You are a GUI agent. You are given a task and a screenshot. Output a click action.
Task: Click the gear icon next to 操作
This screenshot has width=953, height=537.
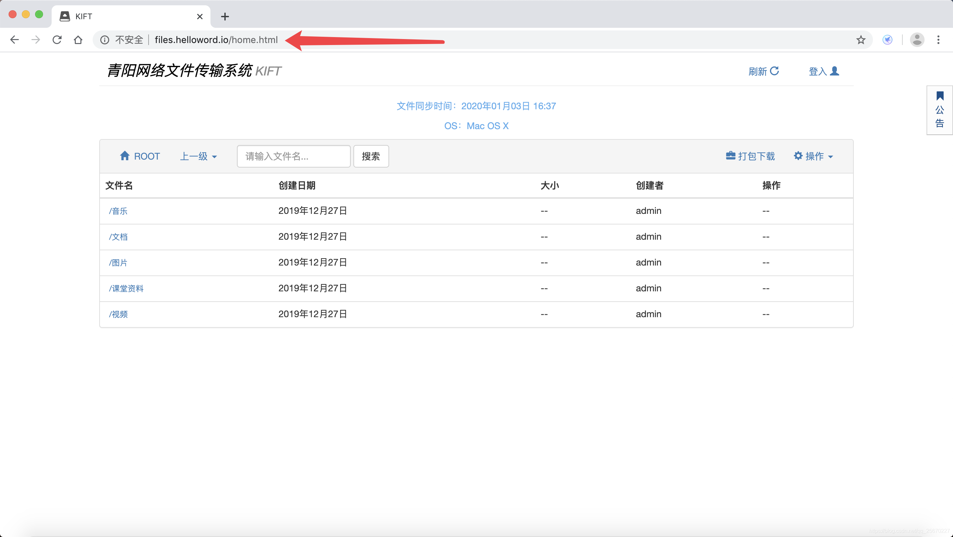point(798,156)
